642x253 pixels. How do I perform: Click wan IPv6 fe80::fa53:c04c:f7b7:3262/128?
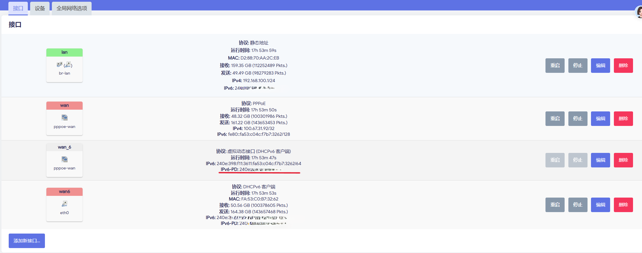click(x=253, y=134)
